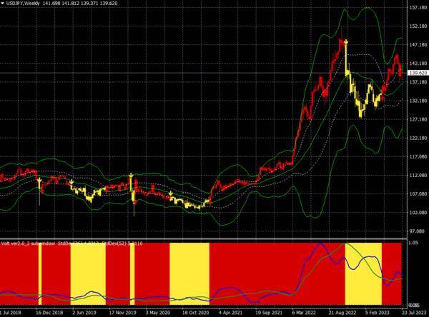429x317 pixels.
Task: Click the OHLC values 141.698 141.812 139.371 139.620
Action: coord(80,4)
